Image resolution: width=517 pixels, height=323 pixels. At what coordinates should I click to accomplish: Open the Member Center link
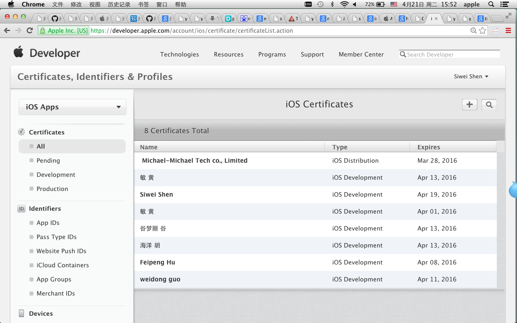pyautogui.click(x=361, y=55)
